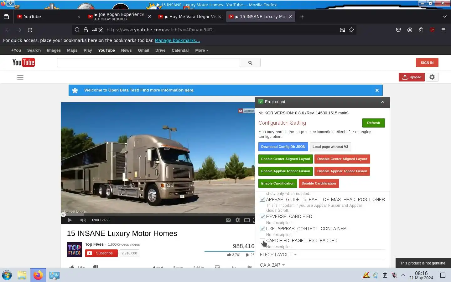Open clipboard tray icon

pyautogui.click(x=385, y=275)
